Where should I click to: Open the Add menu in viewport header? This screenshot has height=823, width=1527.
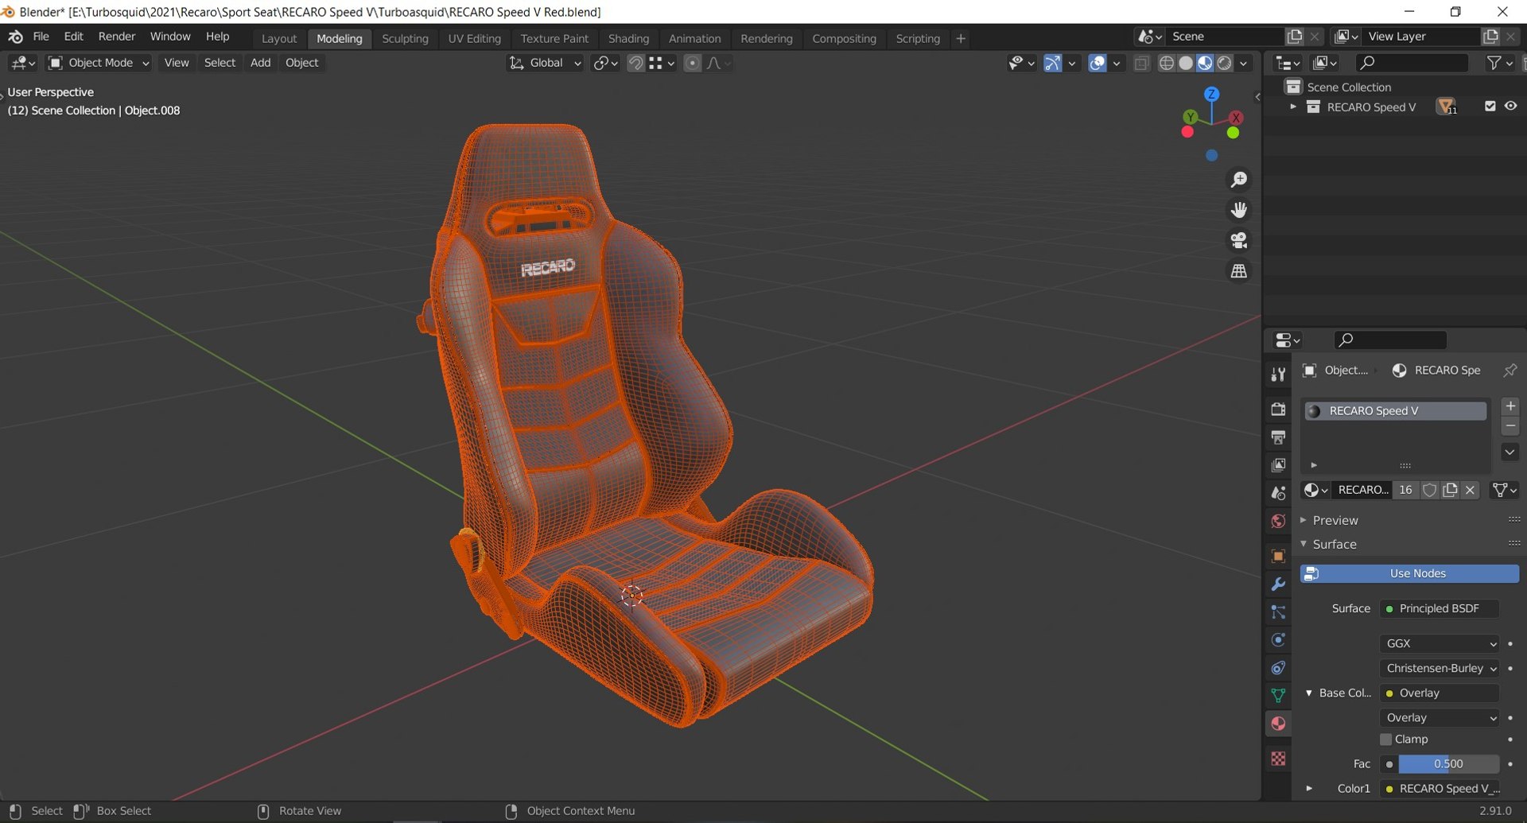(260, 63)
